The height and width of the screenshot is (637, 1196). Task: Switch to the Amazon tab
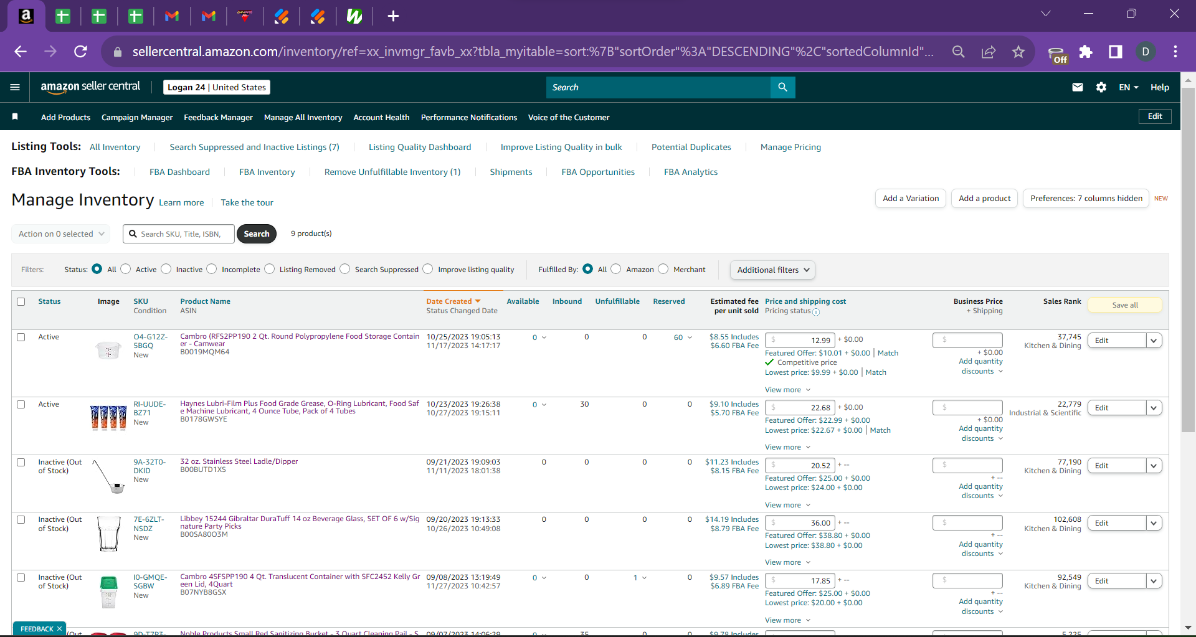26,16
